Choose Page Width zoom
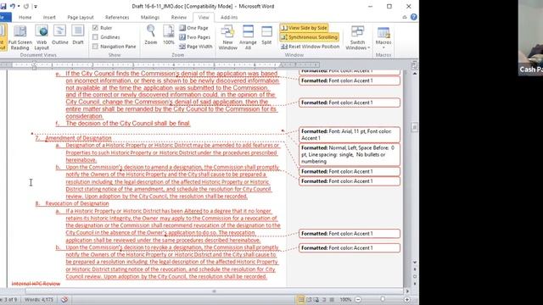This screenshot has width=543, height=305. (196, 47)
